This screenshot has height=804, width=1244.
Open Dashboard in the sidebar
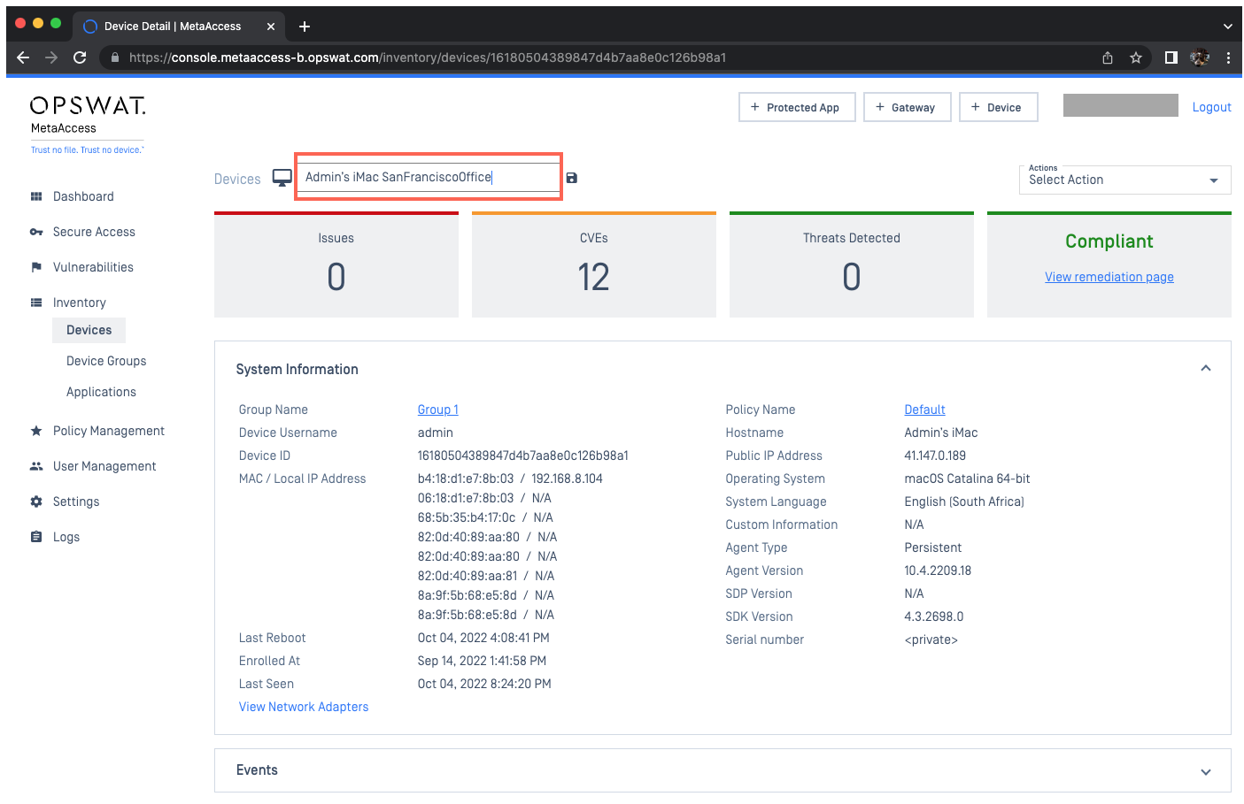tap(83, 196)
